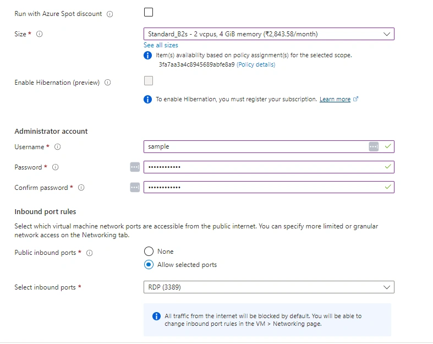This screenshot has height=344, width=433.
Task: Select Allow selected ports radio button
Action: click(149, 265)
